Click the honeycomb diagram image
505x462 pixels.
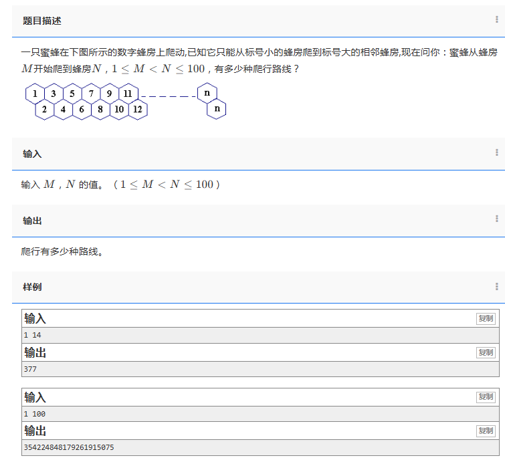[126, 102]
